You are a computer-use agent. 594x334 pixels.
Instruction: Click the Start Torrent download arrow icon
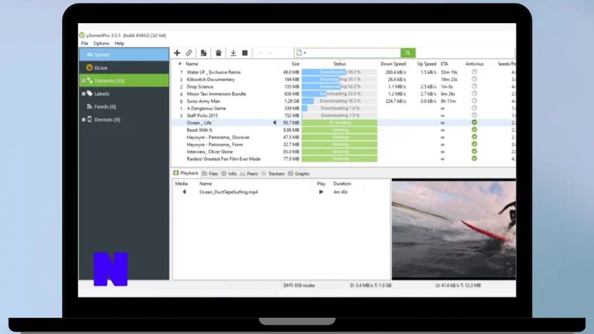[x=233, y=53]
